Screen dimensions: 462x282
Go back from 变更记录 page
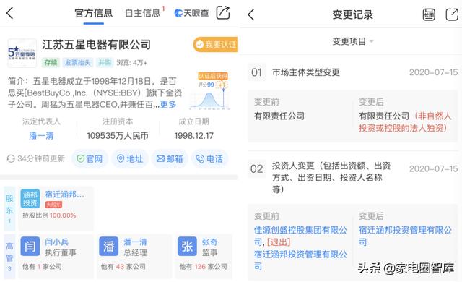click(251, 14)
